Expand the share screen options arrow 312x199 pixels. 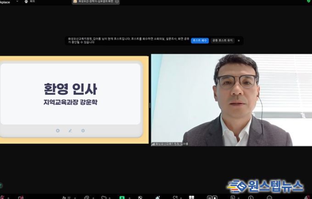129,198
